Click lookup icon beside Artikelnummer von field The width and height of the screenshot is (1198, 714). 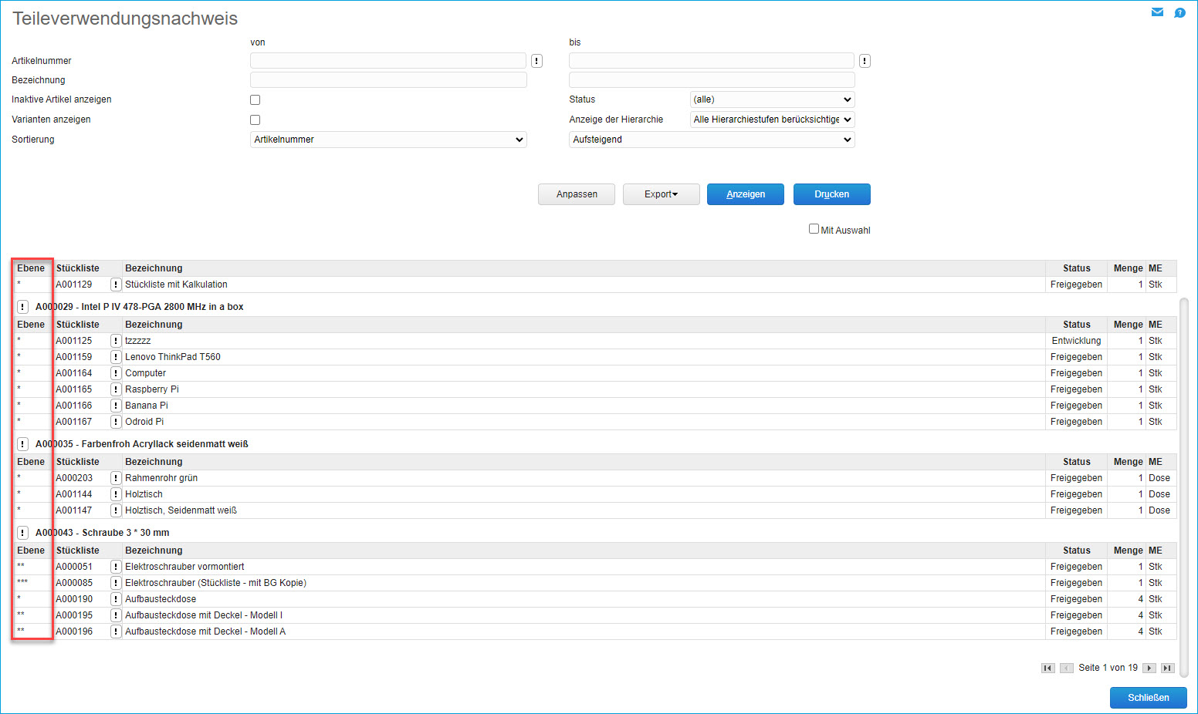coord(536,61)
